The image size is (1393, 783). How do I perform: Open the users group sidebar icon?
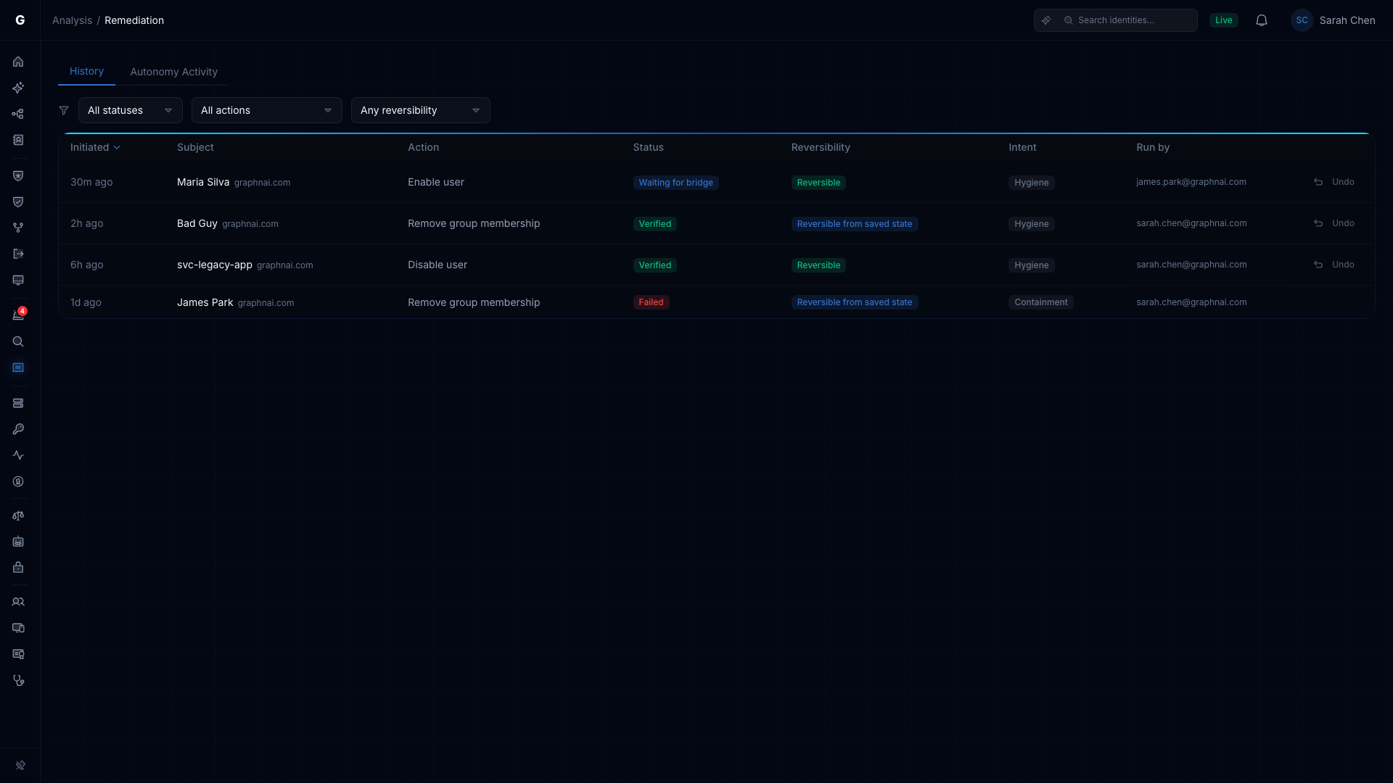tap(18, 602)
